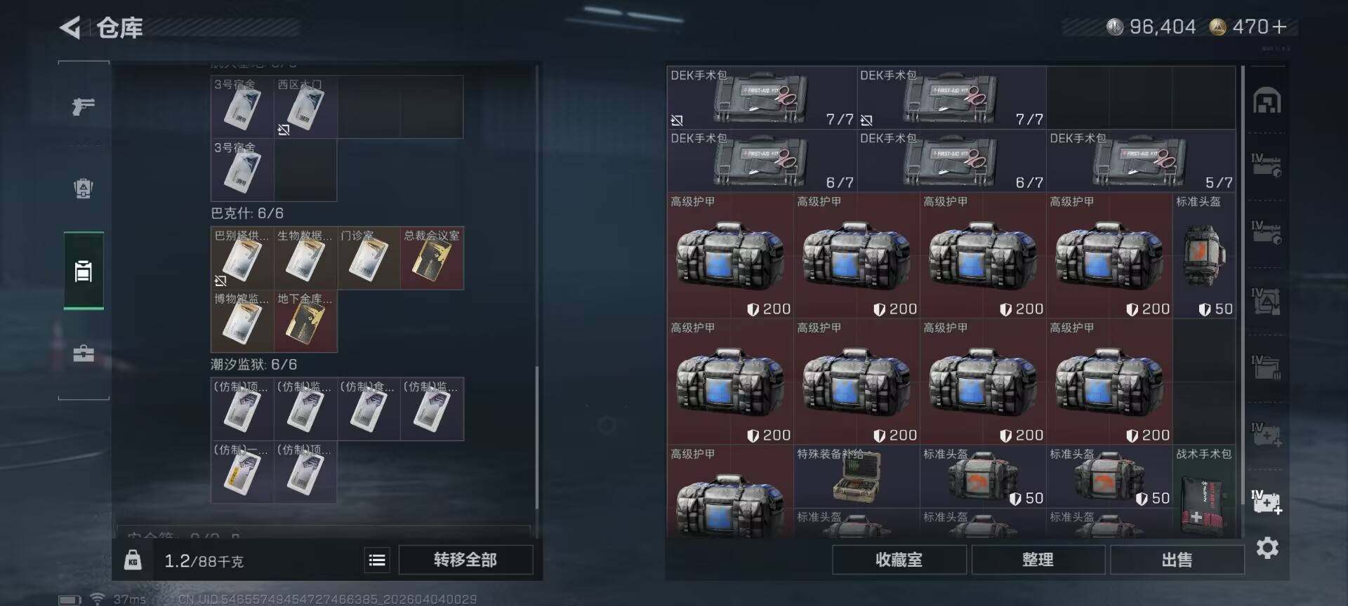
Task: Click the medical kit IV storage box icon
Action: pyautogui.click(x=1267, y=502)
